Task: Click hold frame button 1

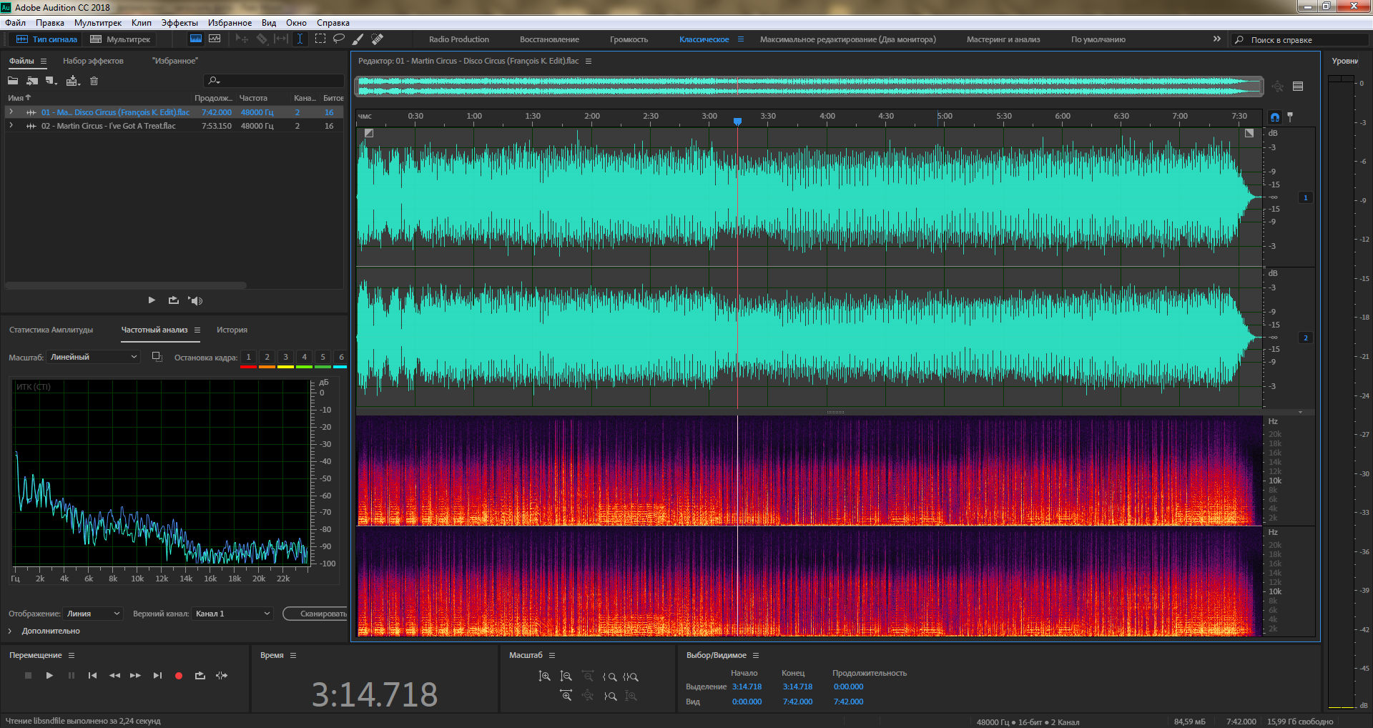Action: click(248, 357)
